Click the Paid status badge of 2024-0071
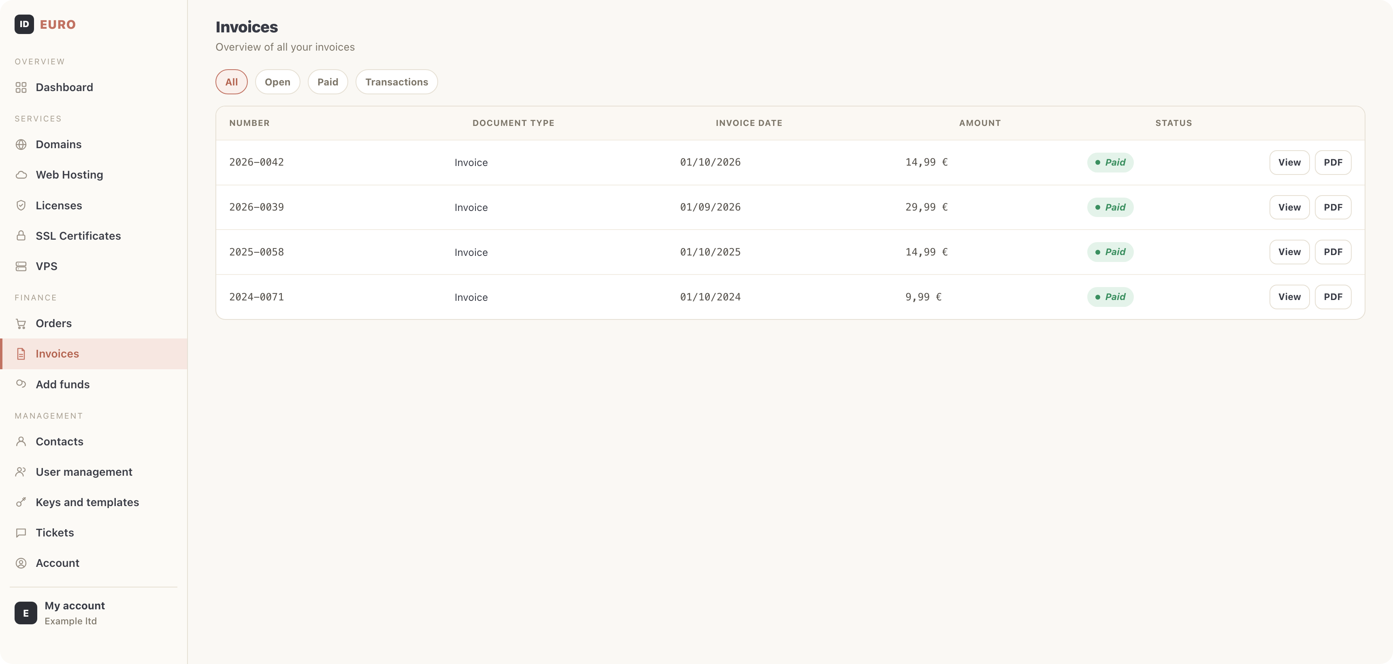The image size is (1393, 664). [x=1110, y=297]
